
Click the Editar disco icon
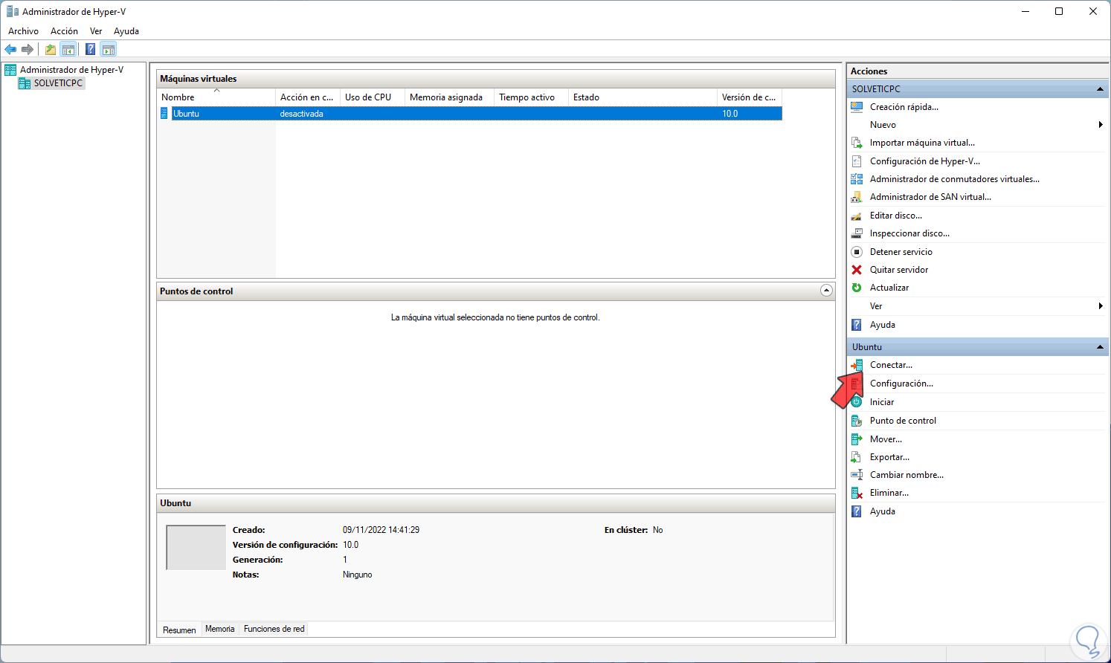point(857,216)
